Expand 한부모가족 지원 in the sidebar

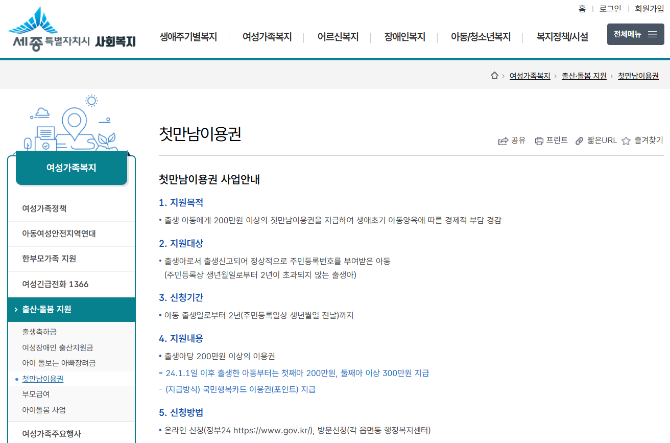[49, 259]
